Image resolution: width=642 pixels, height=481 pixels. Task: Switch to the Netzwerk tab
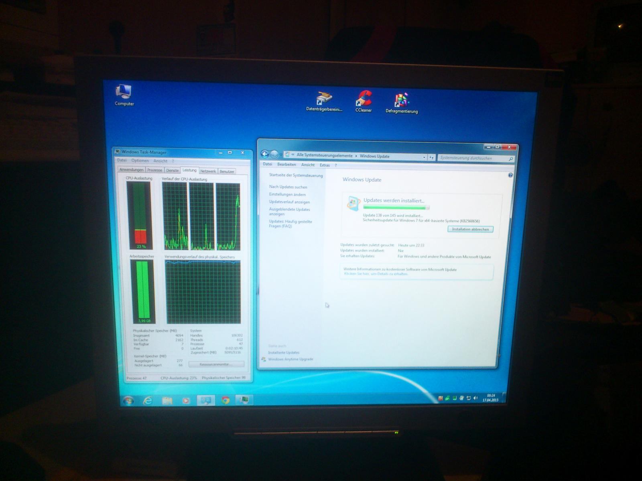tap(208, 171)
